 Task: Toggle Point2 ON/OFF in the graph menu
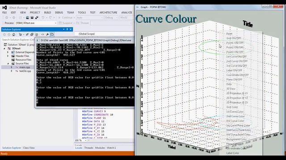click(235, 48)
